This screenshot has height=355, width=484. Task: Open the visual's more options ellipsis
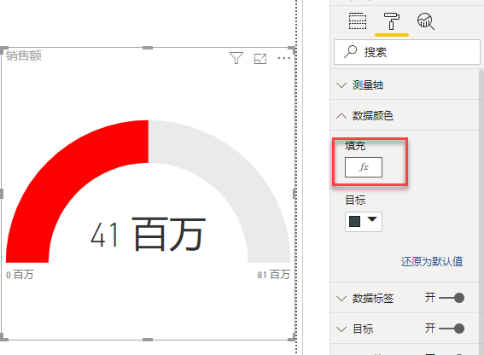tap(283, 58)
